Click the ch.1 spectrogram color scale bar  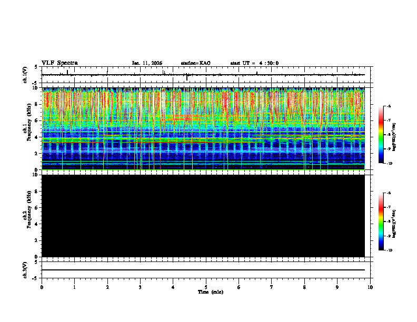pyautogui.click(x=381, y=135)
